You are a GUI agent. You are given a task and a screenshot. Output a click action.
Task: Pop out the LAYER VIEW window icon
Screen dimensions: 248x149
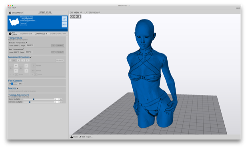[99, 12]
